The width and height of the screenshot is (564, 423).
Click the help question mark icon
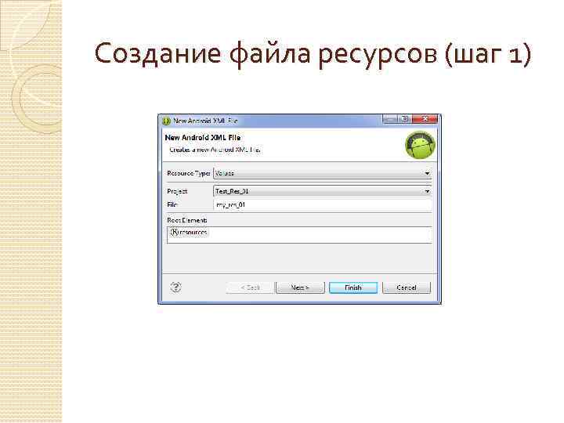[x=175, y=287]
